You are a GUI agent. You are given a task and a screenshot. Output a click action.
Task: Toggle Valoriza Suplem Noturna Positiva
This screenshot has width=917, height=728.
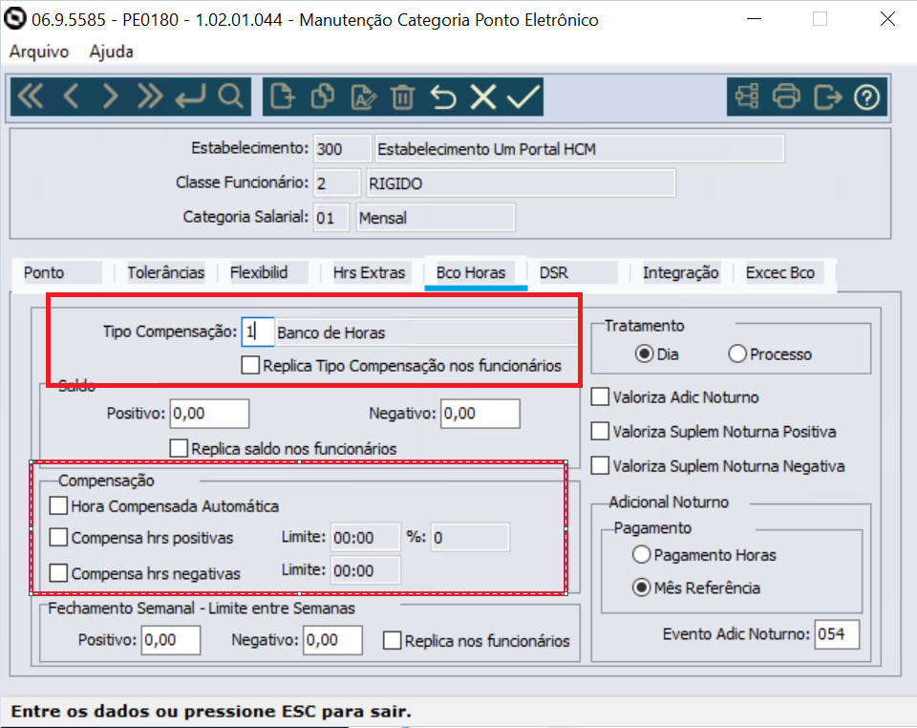[600, 432]
